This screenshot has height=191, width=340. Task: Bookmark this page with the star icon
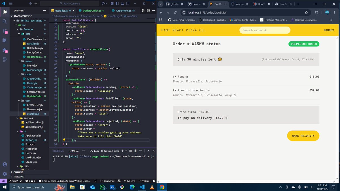[x=306, y=12]
